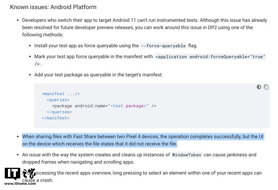The height and width of the screenshot is (190, 278).
Task: Click the '<package android:name=' code line
Action: [104, 106]
